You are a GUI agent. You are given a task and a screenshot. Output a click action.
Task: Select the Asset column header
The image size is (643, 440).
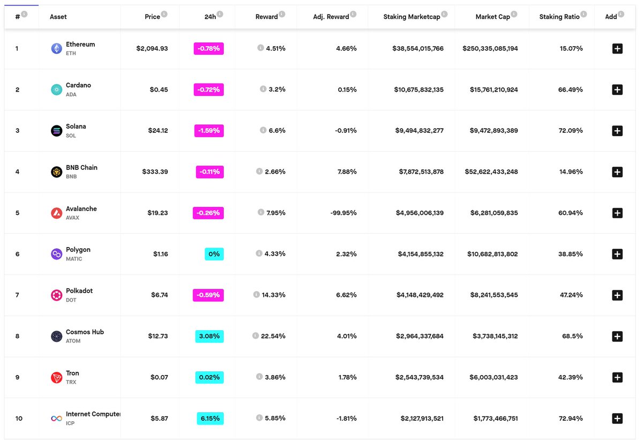(x=57, y=17)
